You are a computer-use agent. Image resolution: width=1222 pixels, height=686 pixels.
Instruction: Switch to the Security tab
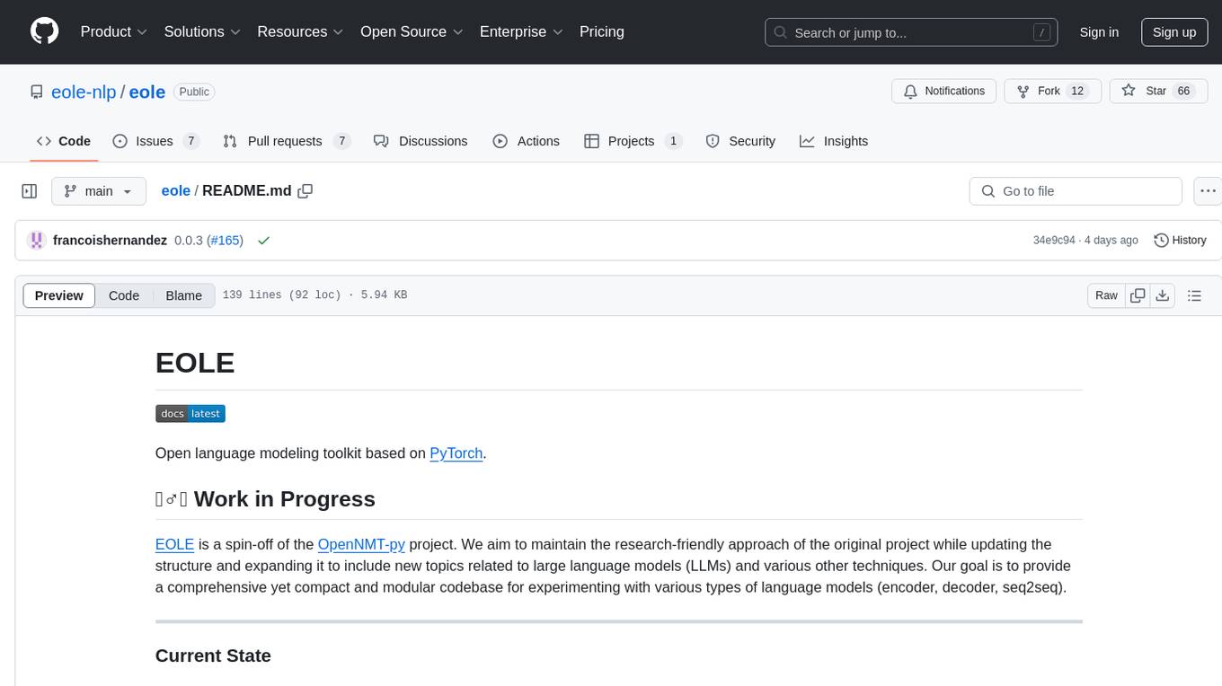(740, 141)
